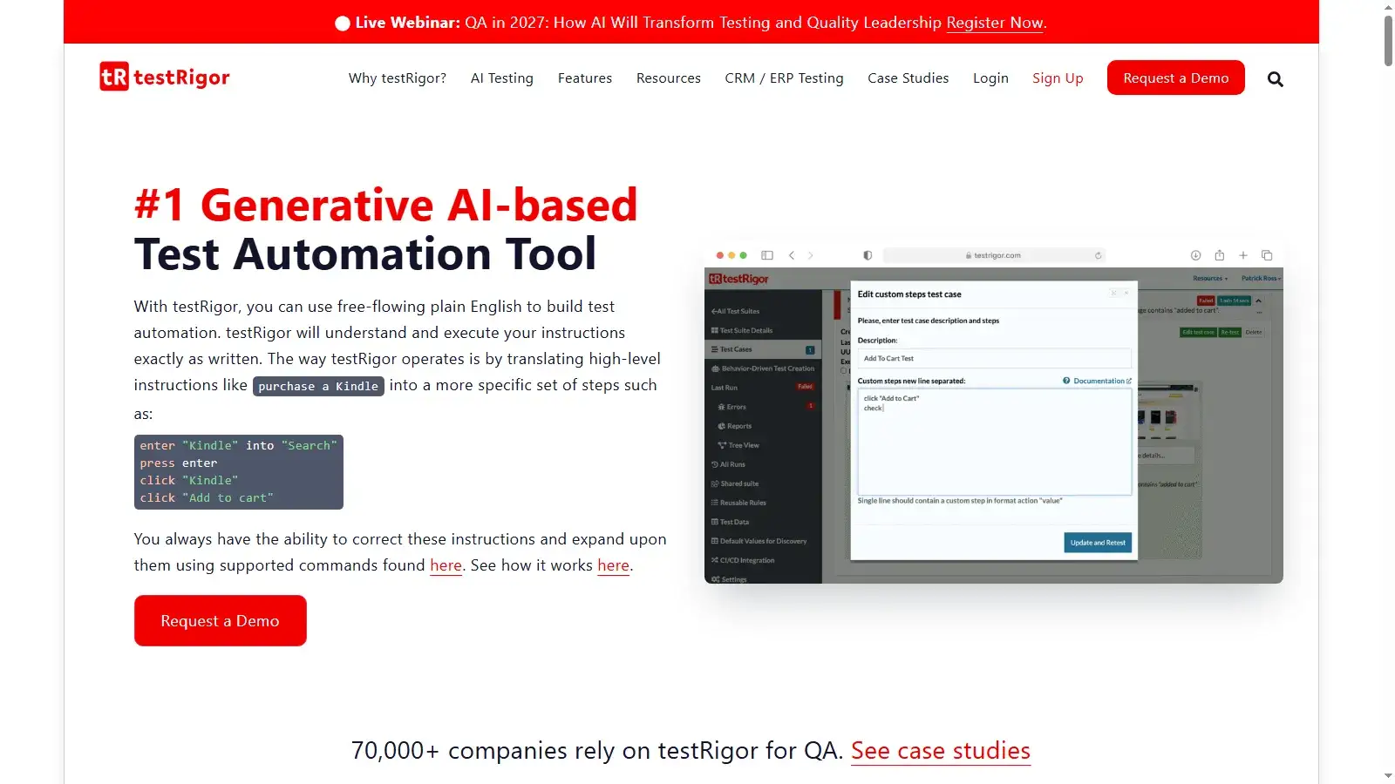Click the 'click "Add to cart"' code line
Screen dimensions: 1395x784
[207, 497]
